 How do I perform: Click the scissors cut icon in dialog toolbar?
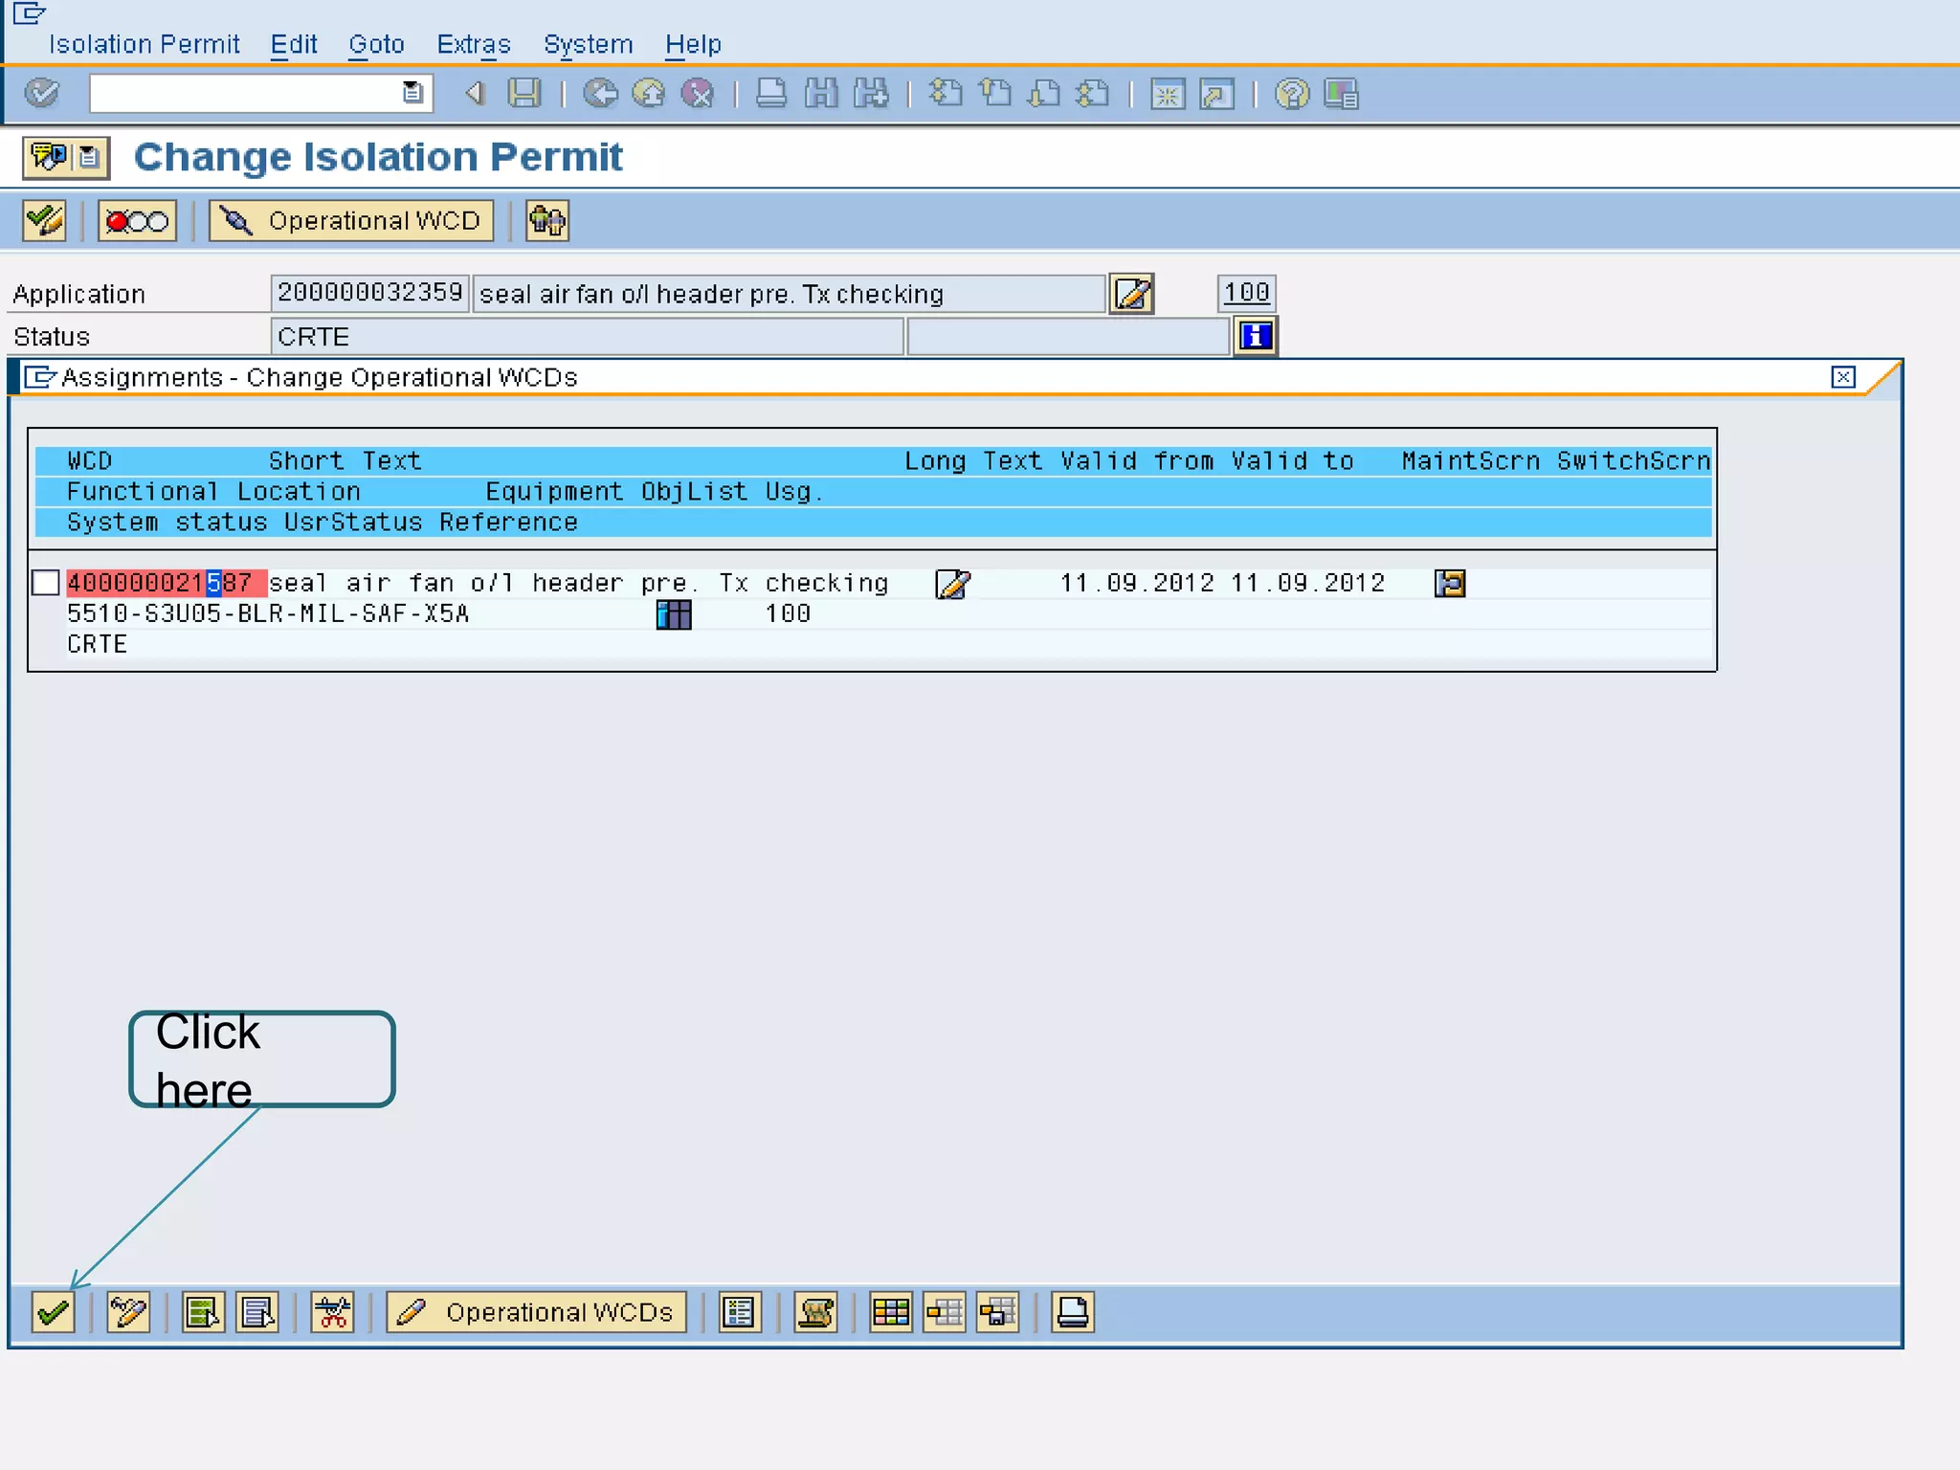coord(332,1312)
